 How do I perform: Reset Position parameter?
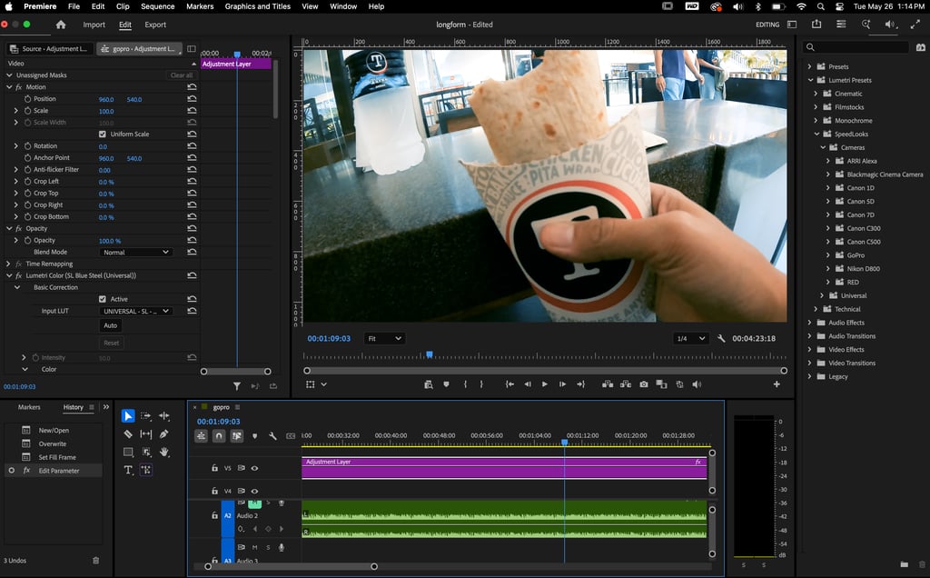[x=192, y=98]
